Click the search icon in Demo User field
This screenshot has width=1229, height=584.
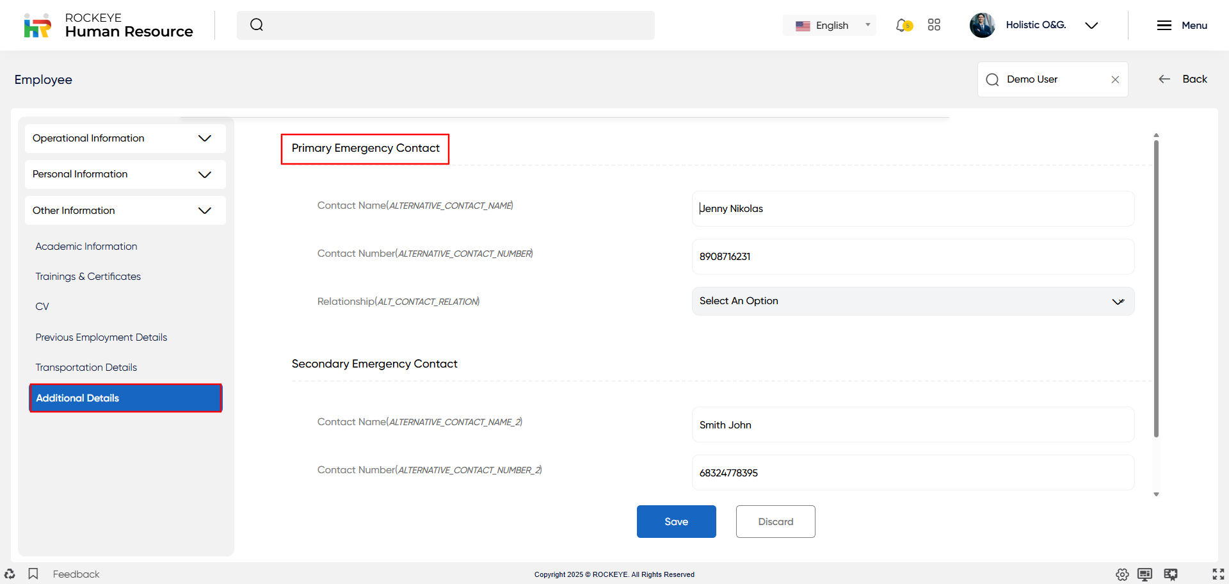(x=992, y=79)
